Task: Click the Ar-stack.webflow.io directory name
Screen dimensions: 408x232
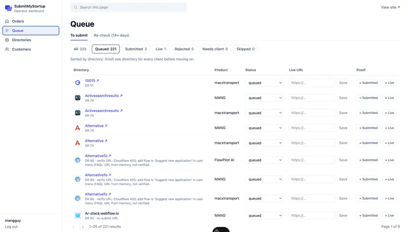Action: [x=101, y=214]
